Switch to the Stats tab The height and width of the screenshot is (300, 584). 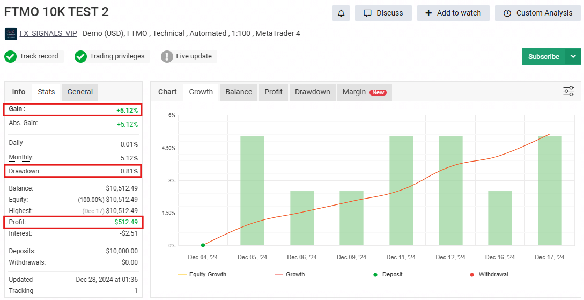[x=46, y=92]
